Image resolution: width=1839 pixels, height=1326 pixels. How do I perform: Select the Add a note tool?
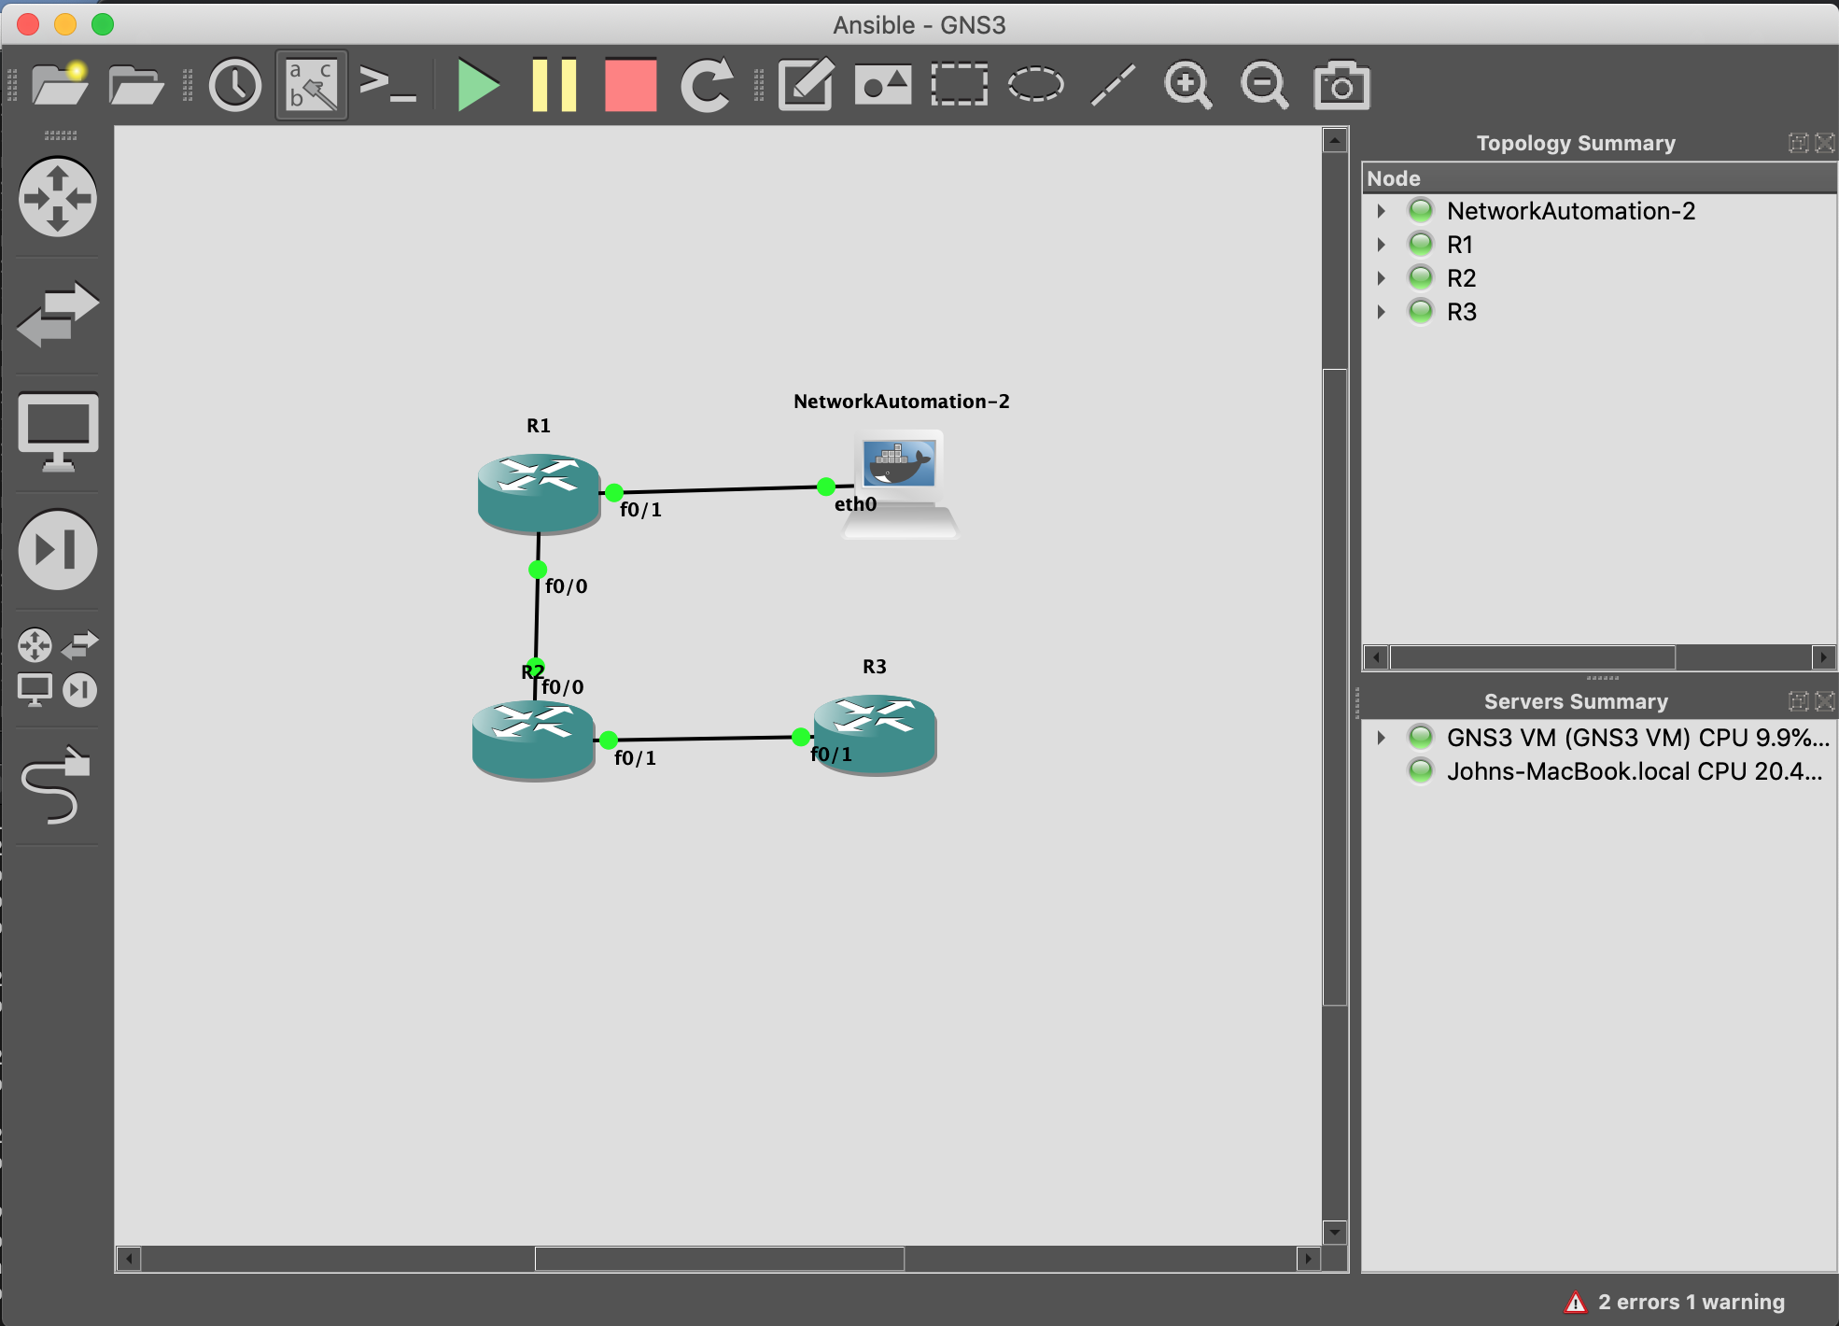tap(806, 85)
